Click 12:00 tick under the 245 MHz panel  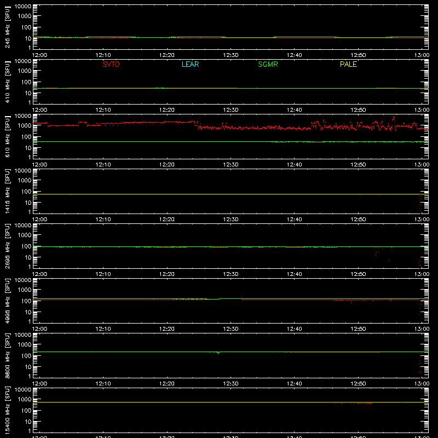click(x=39, y=55)
